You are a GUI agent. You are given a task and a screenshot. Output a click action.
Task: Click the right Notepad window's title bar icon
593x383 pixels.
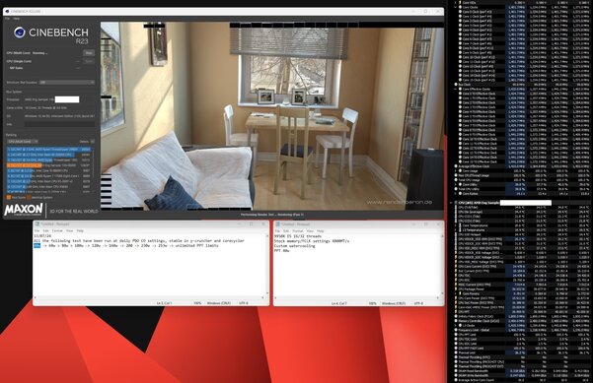pyautogui.click(x=278, y=224)
